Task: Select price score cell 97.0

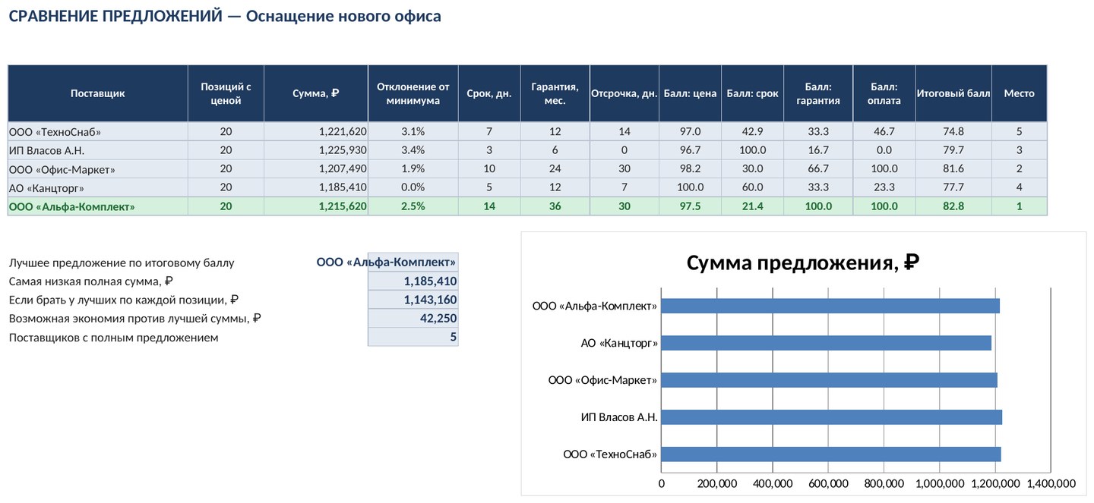Action: click(x=690, y=131)
